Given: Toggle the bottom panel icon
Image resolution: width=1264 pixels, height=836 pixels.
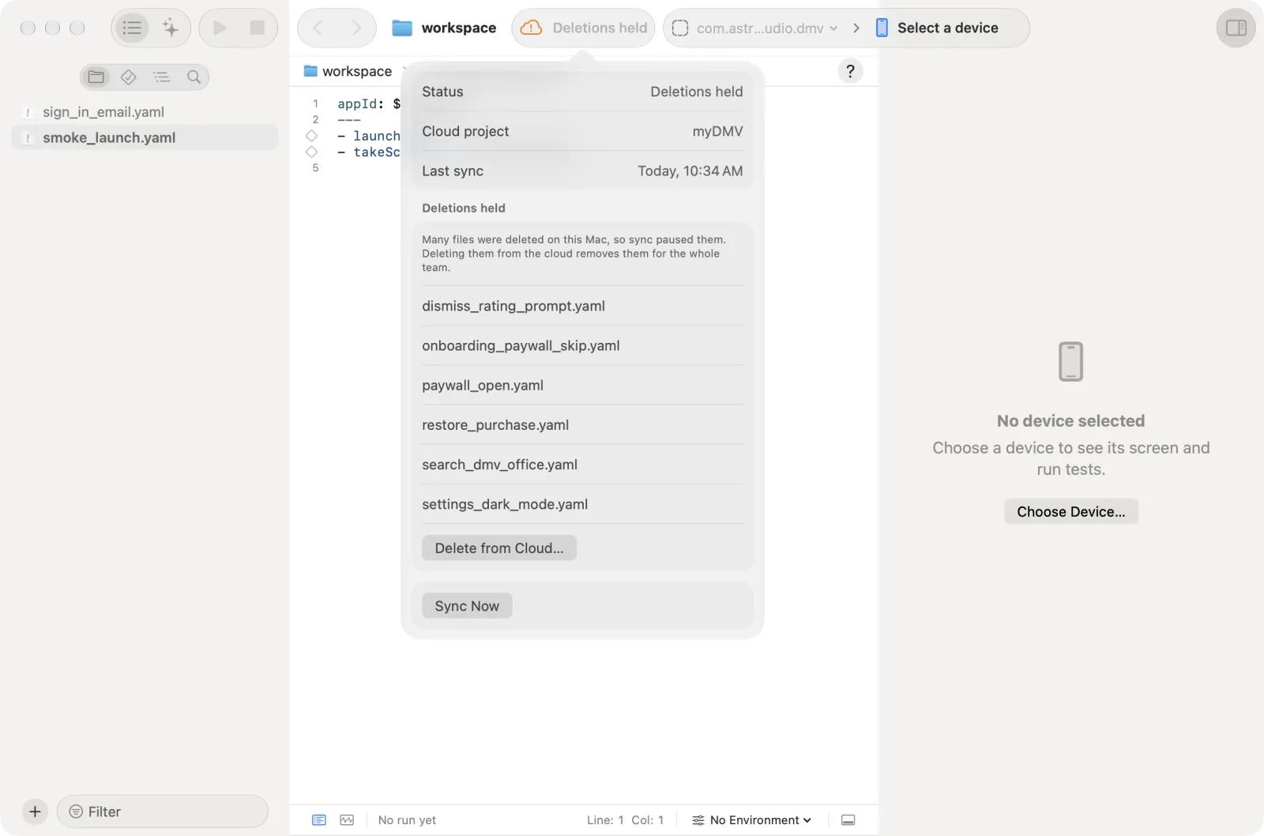Looking at the screenshot, I should [848, 820].
